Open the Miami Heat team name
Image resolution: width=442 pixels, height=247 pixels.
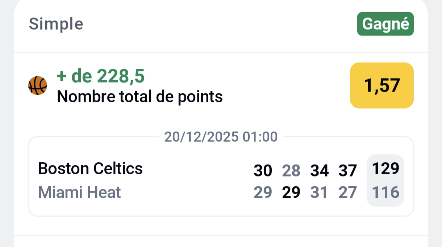(79, 192)
